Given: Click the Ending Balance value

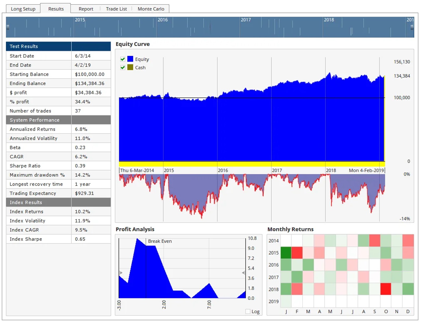Looking at the screenshot, I should (90, 83).
